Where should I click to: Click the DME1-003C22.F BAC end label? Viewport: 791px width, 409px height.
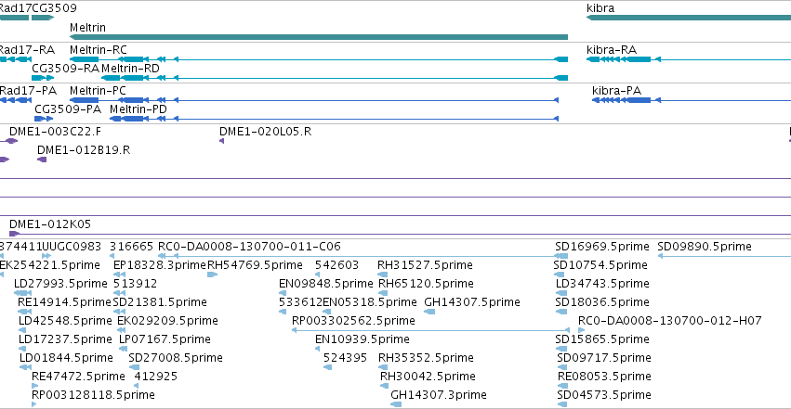tap(55, 132)
